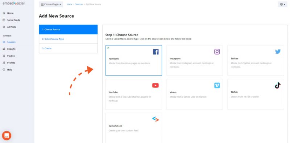Open the gear settings dropdown

point(282,4)
